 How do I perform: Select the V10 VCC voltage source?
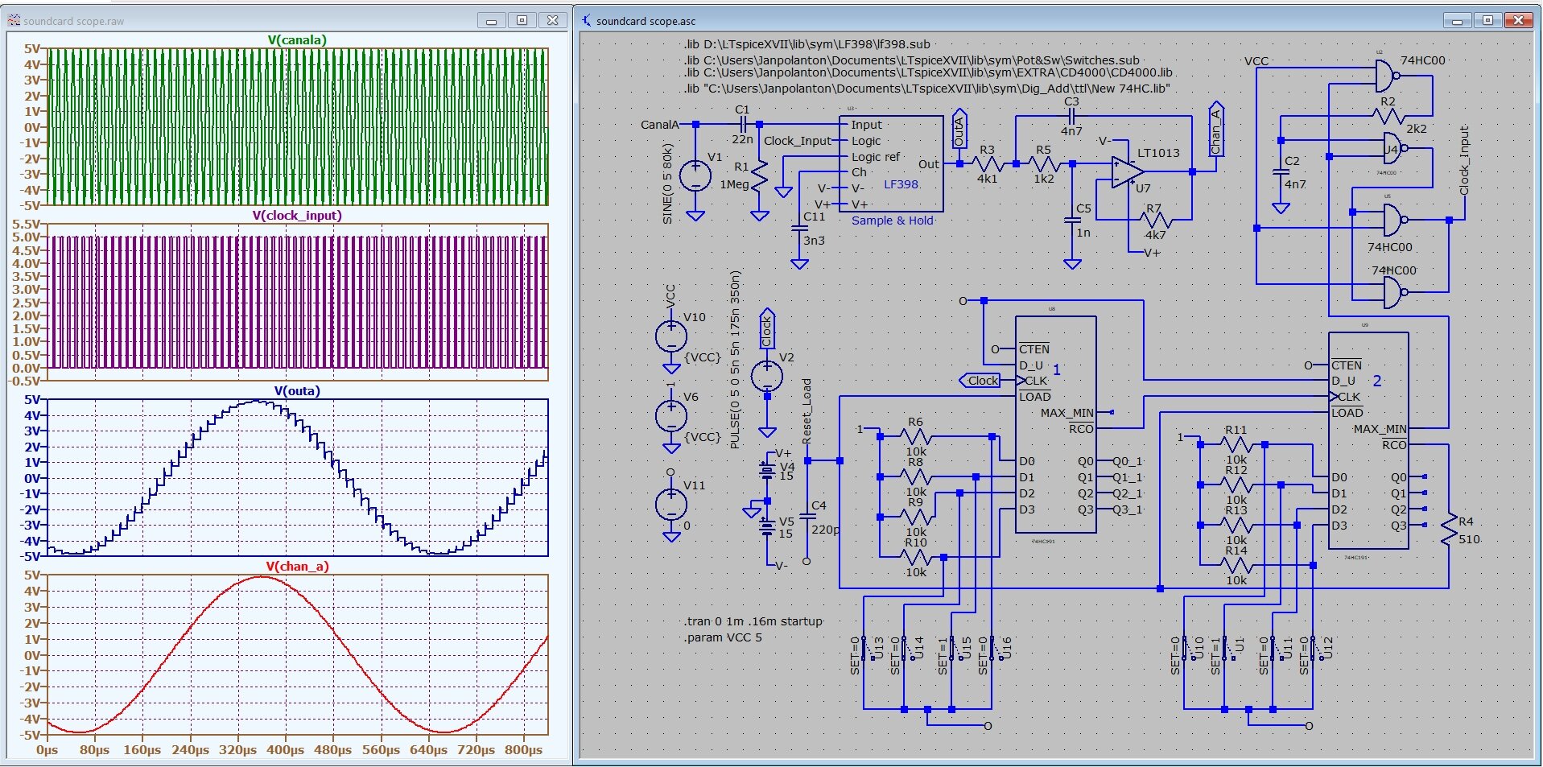671,336
